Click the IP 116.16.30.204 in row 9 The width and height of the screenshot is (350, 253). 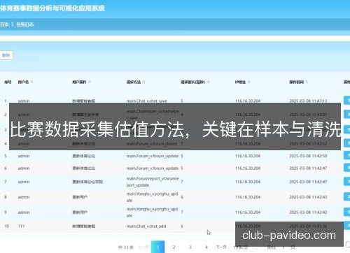[248, 212]
